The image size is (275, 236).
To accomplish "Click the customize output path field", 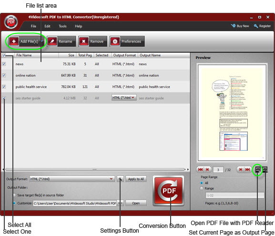I will (75, 203).
